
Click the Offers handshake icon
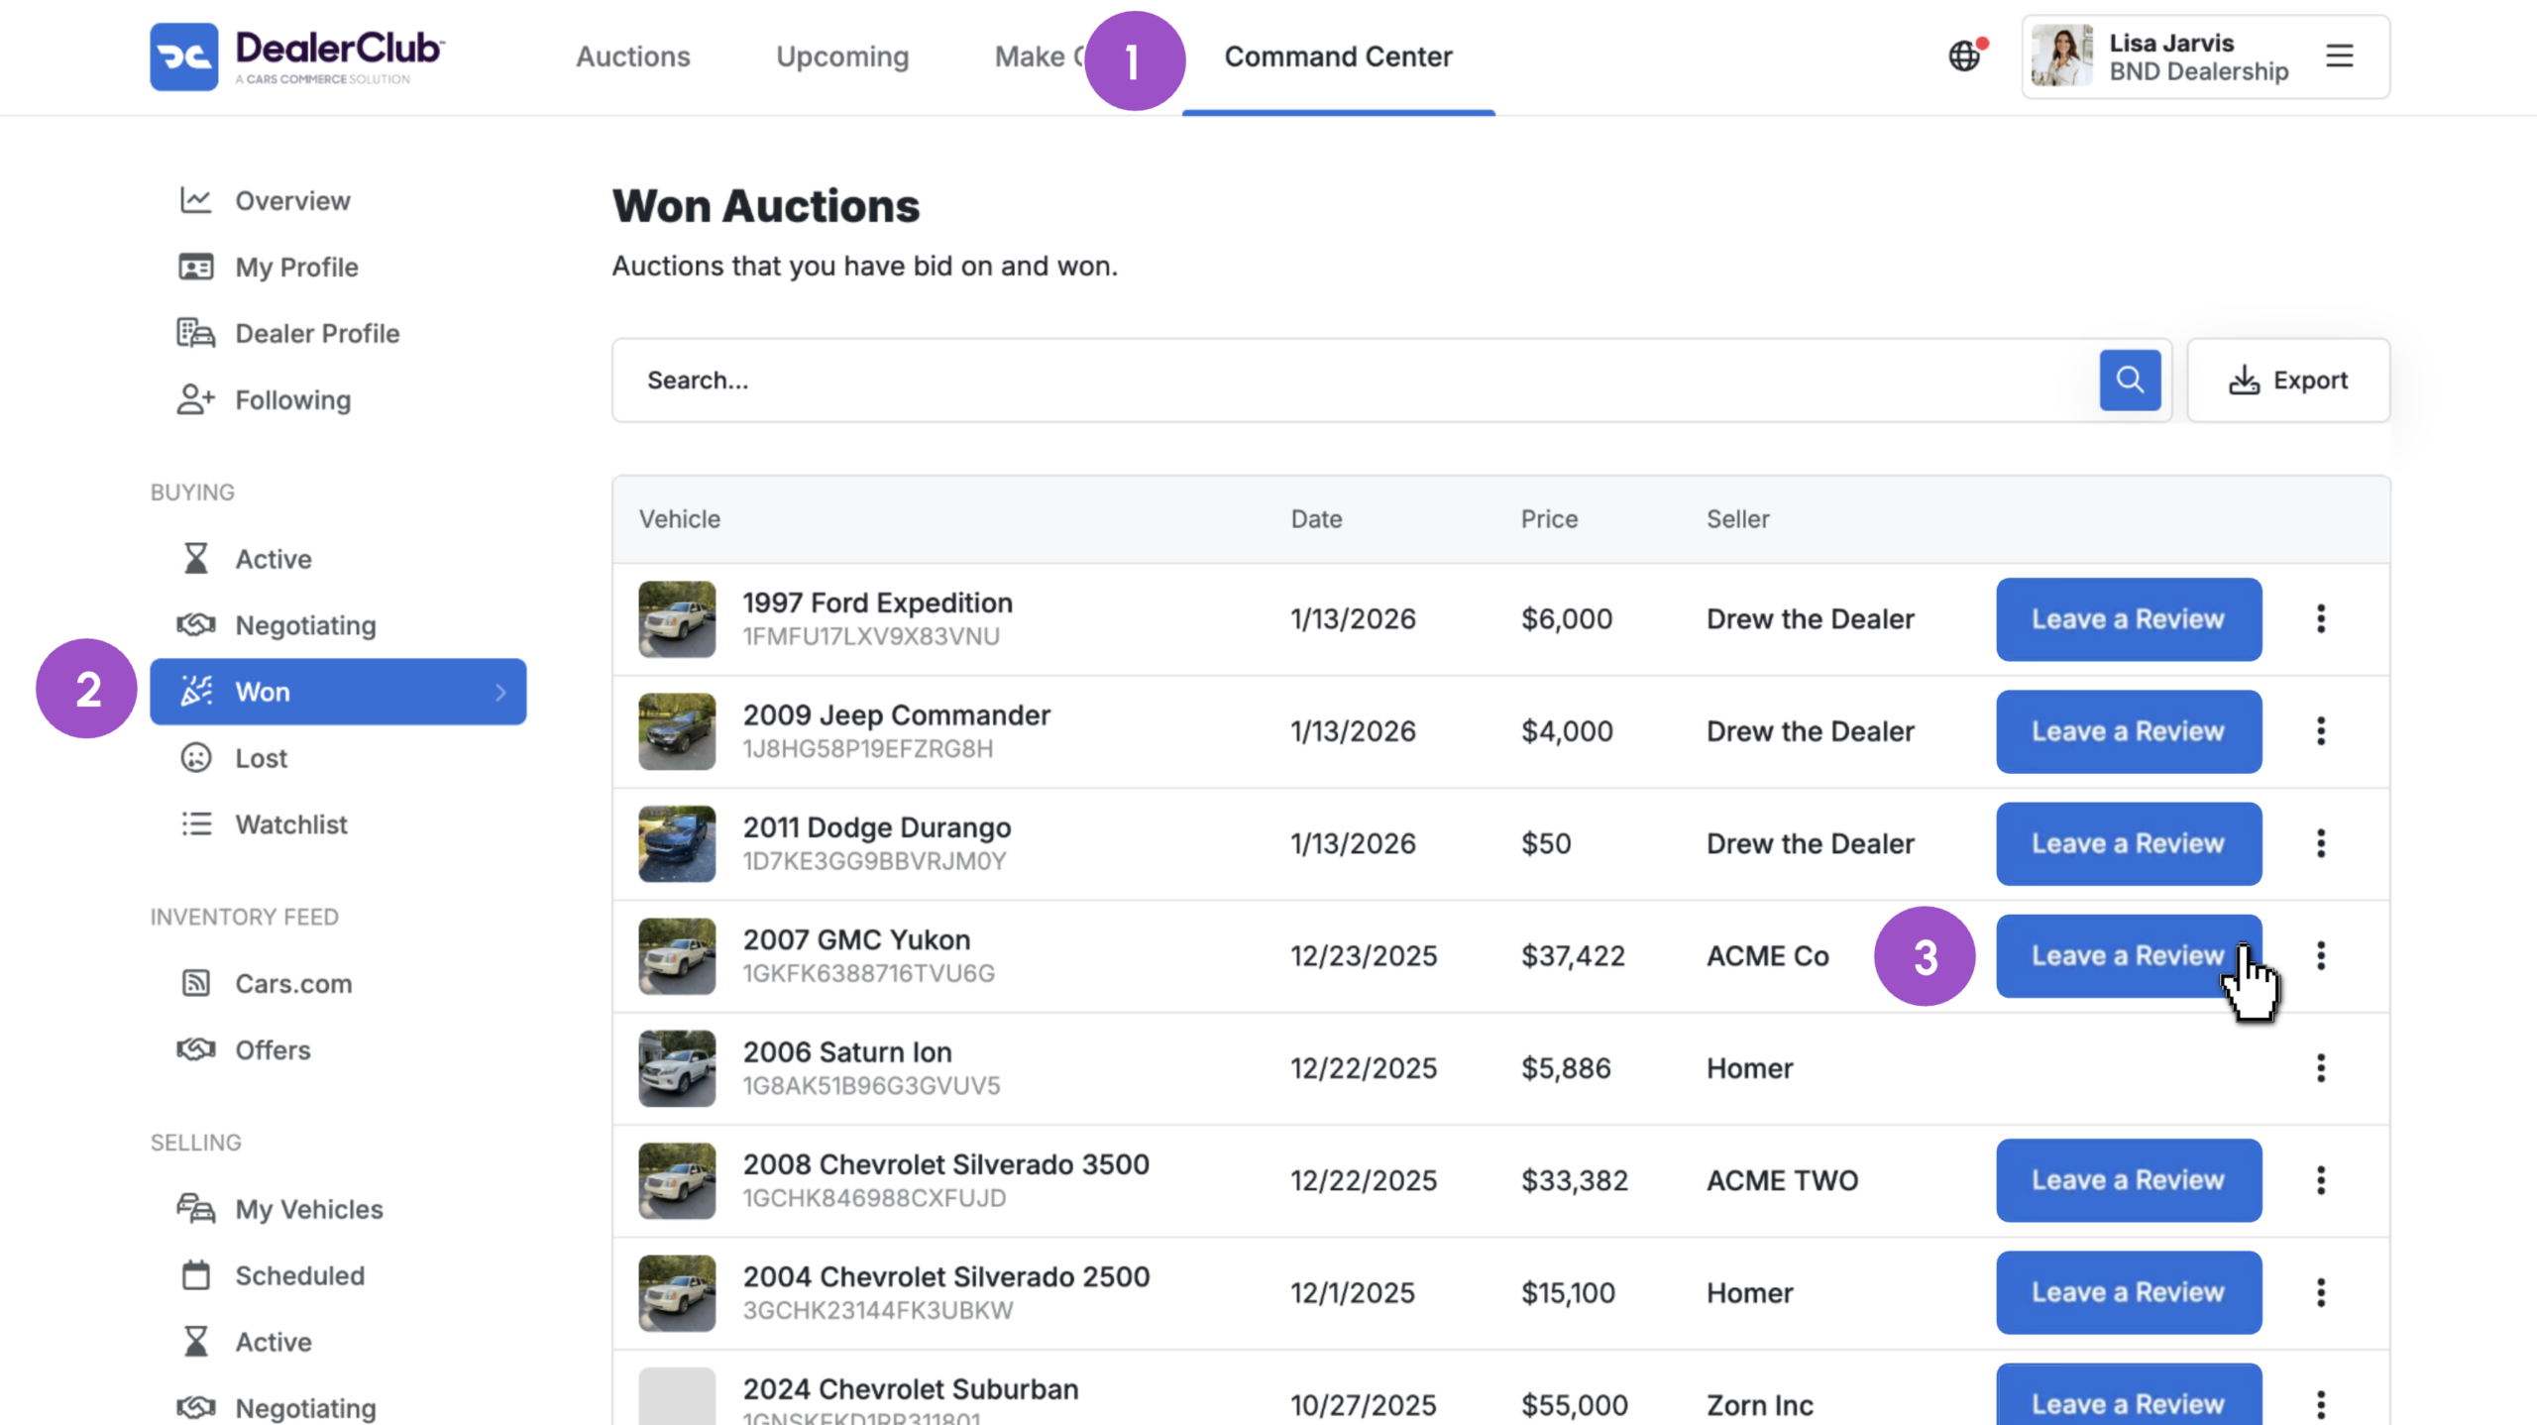coord(196,1049)
